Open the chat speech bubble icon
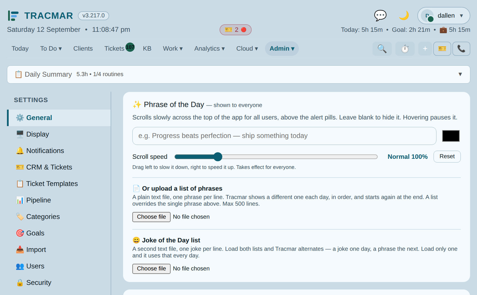The height and width of the screenshot is (295, 477). tap(380, 16)
